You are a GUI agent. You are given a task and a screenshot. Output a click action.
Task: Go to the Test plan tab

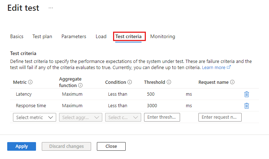(42, 36)
